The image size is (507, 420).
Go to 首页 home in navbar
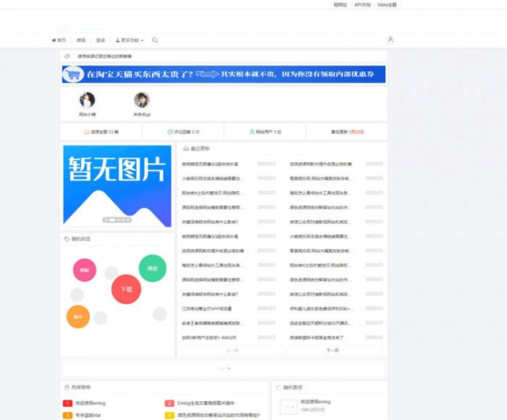pyautogui.click(x=59, y=41)
